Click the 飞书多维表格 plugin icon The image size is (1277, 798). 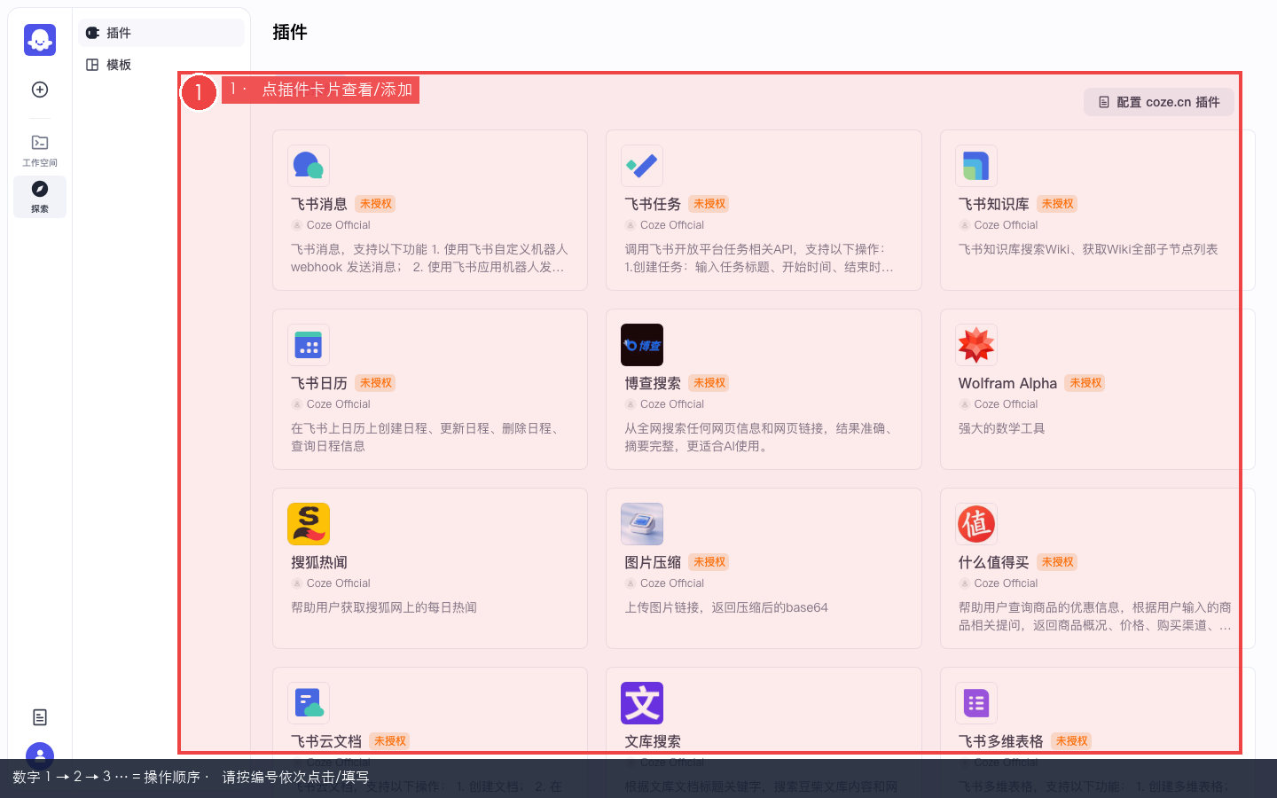click(976, 703)
